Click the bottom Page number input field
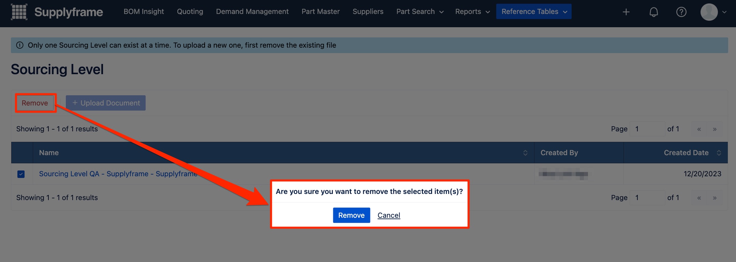 [647, 198]
